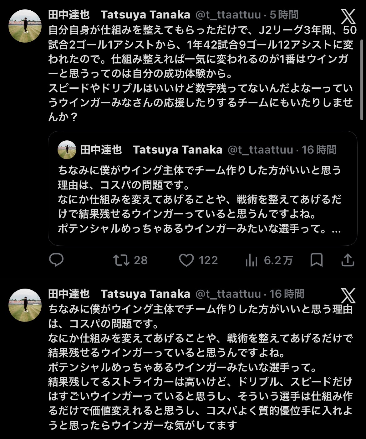Tap the retweet count 28
This screenshot has width=366, height=439.
pos(140,260)
